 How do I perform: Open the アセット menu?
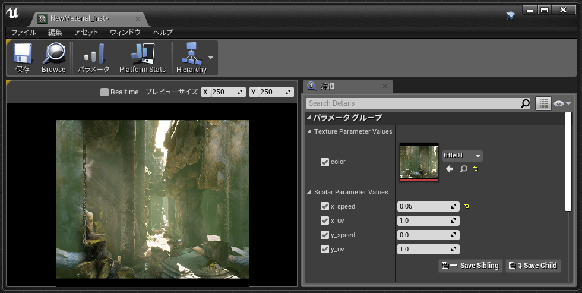tap(86, 32)
